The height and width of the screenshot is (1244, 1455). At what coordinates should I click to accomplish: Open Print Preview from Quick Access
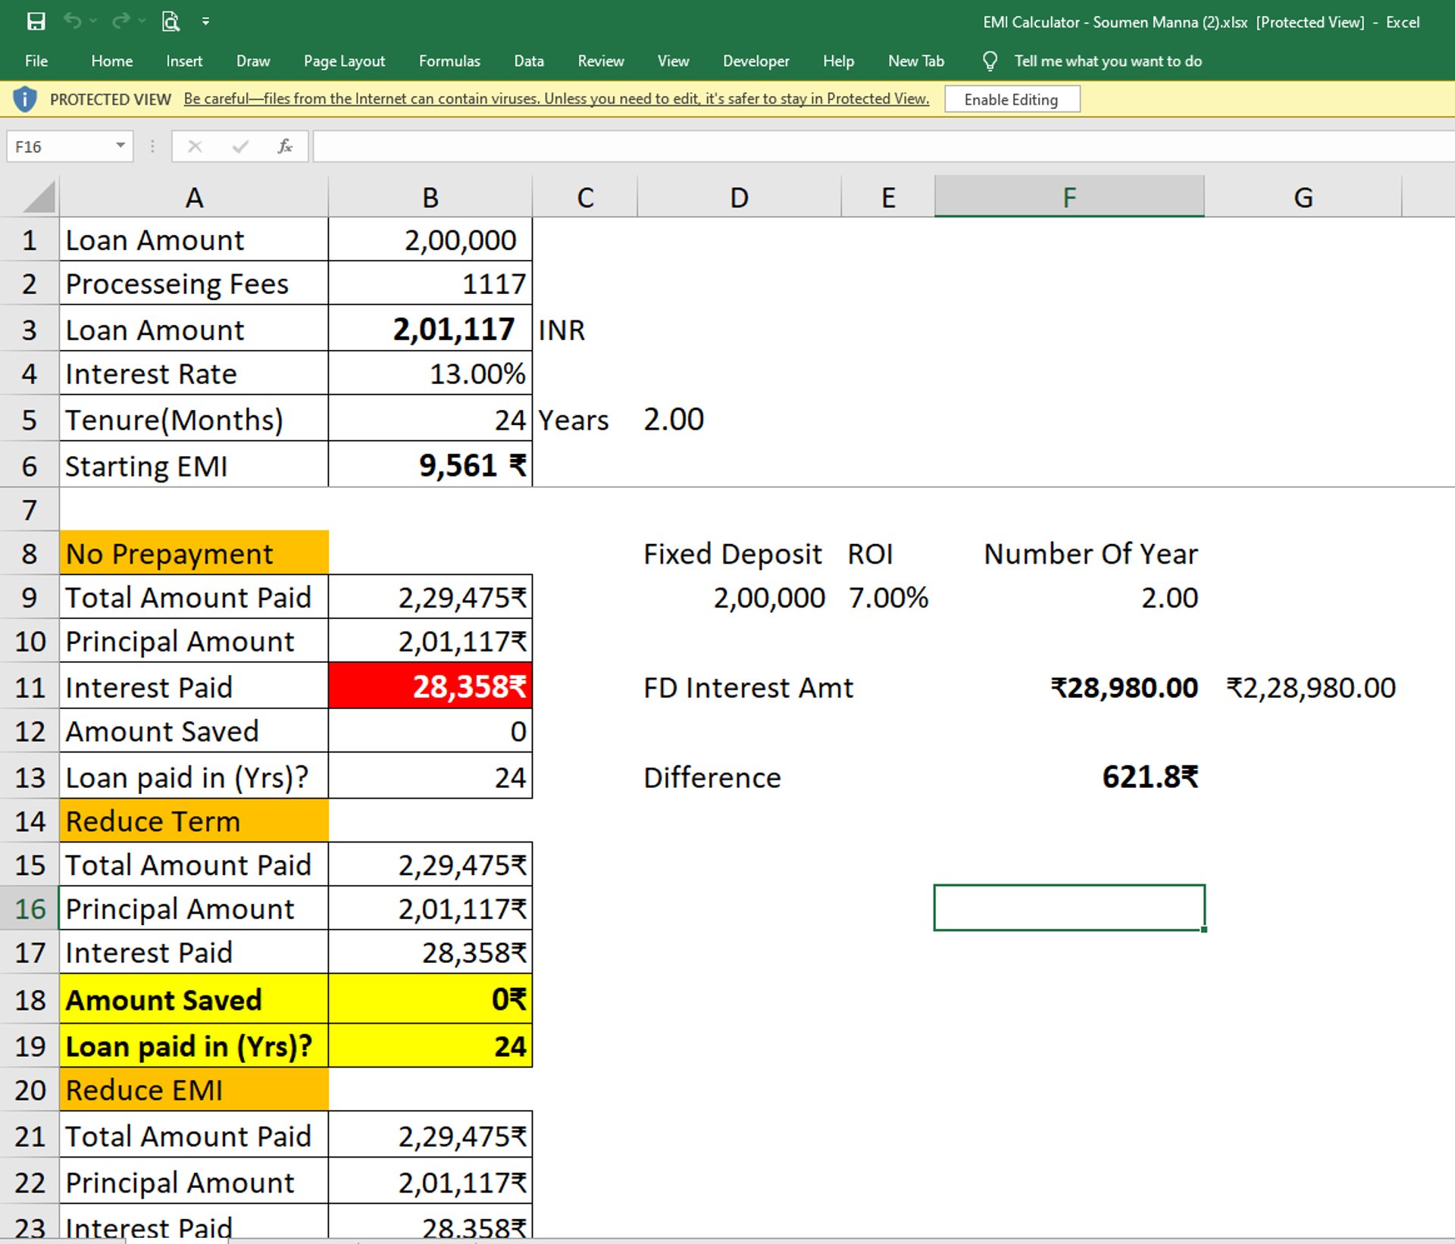click(171, 21)
